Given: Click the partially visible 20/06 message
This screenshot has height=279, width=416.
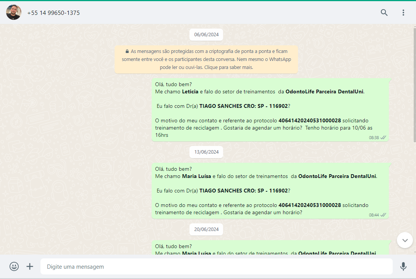Looking at the screenshot, I should [270, 247].
